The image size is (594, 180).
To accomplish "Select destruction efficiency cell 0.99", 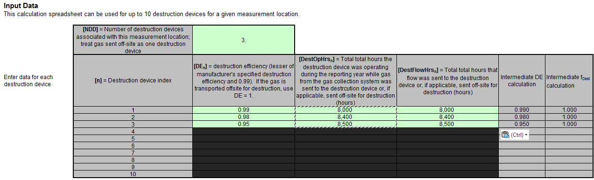I will 244,110.
